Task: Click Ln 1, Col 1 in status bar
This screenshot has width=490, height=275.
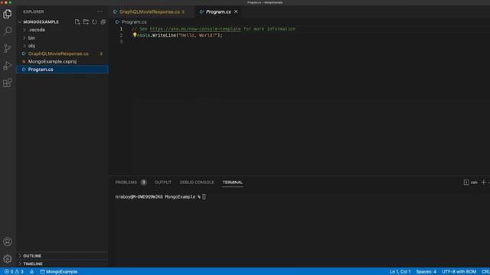Action: pyautogui.click(x=400, y=272)
